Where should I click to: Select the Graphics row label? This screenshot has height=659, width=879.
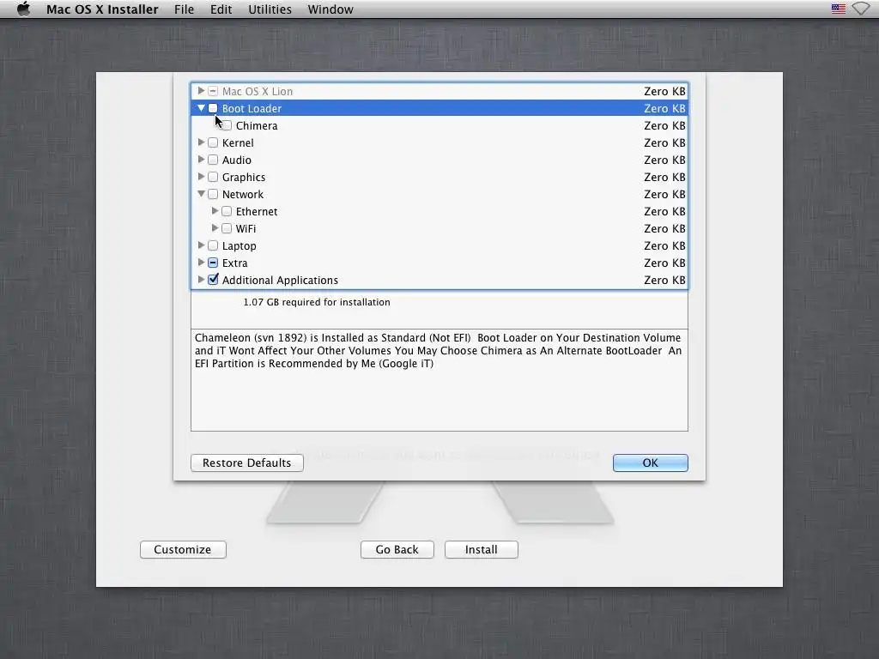(244, 178)
